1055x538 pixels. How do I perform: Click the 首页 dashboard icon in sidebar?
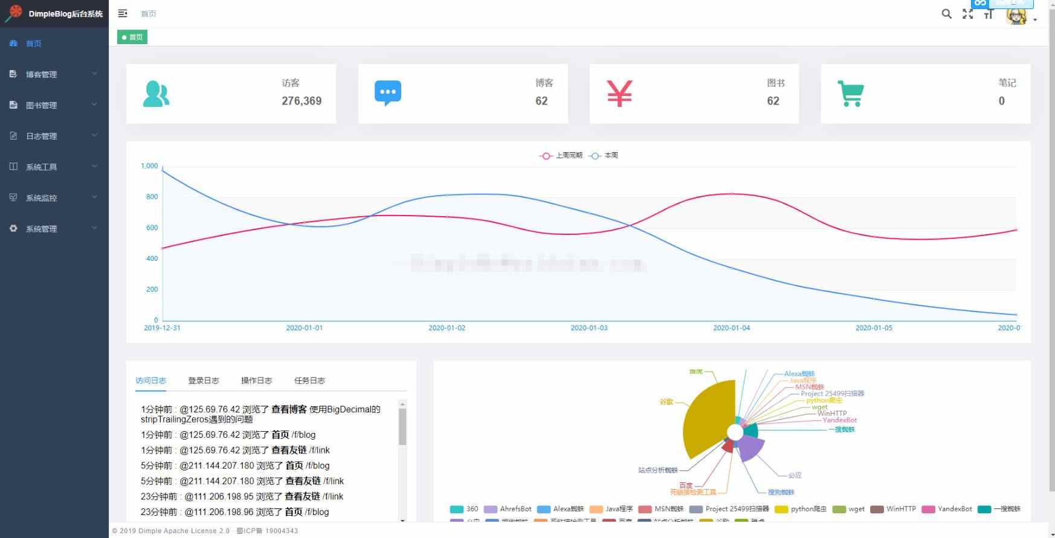pyautogui.click(x=13, y=43)
